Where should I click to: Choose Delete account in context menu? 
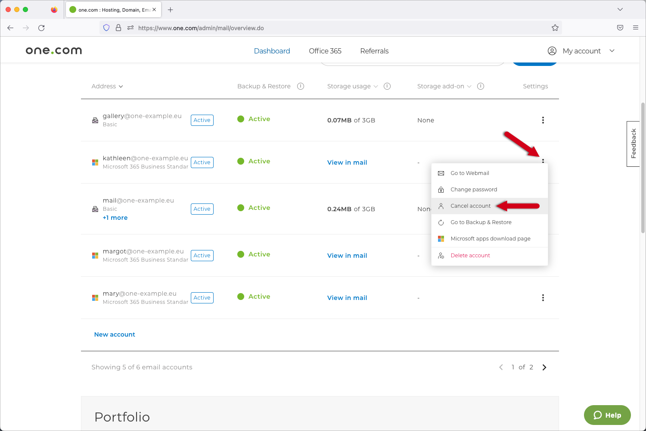click(470, 256)
